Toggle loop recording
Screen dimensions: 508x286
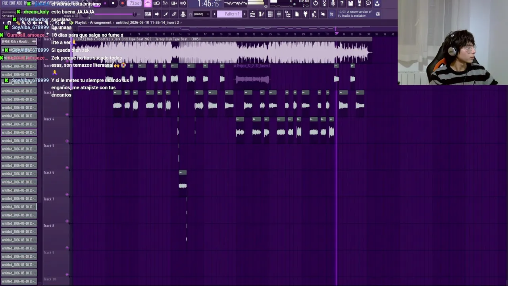pyautogui.click(x=183, y=3)
